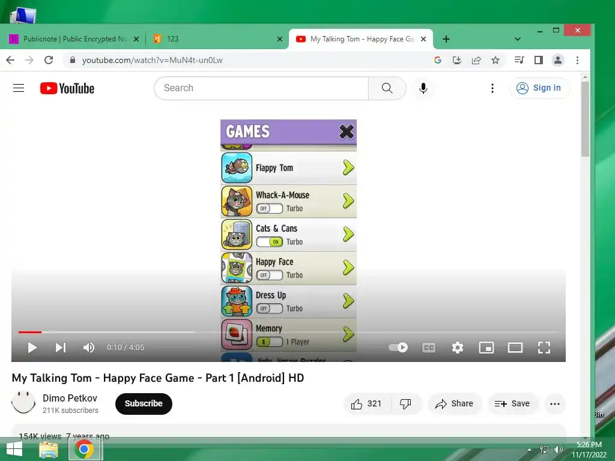Image resolution: width=615 pixels, height=461 pixels.
Task: Open the taskbar volume control
Action: [x=558, y=450]
